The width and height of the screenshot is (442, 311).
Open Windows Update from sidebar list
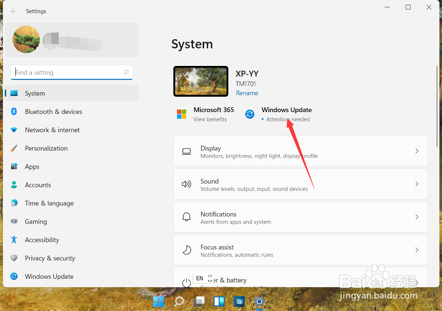pos(72,277)
